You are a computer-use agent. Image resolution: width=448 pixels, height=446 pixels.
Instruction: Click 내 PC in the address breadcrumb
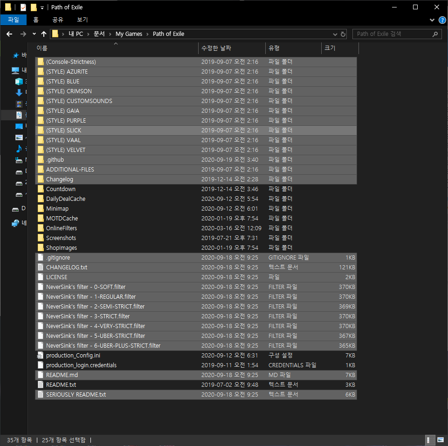click(x=76, y=34)
